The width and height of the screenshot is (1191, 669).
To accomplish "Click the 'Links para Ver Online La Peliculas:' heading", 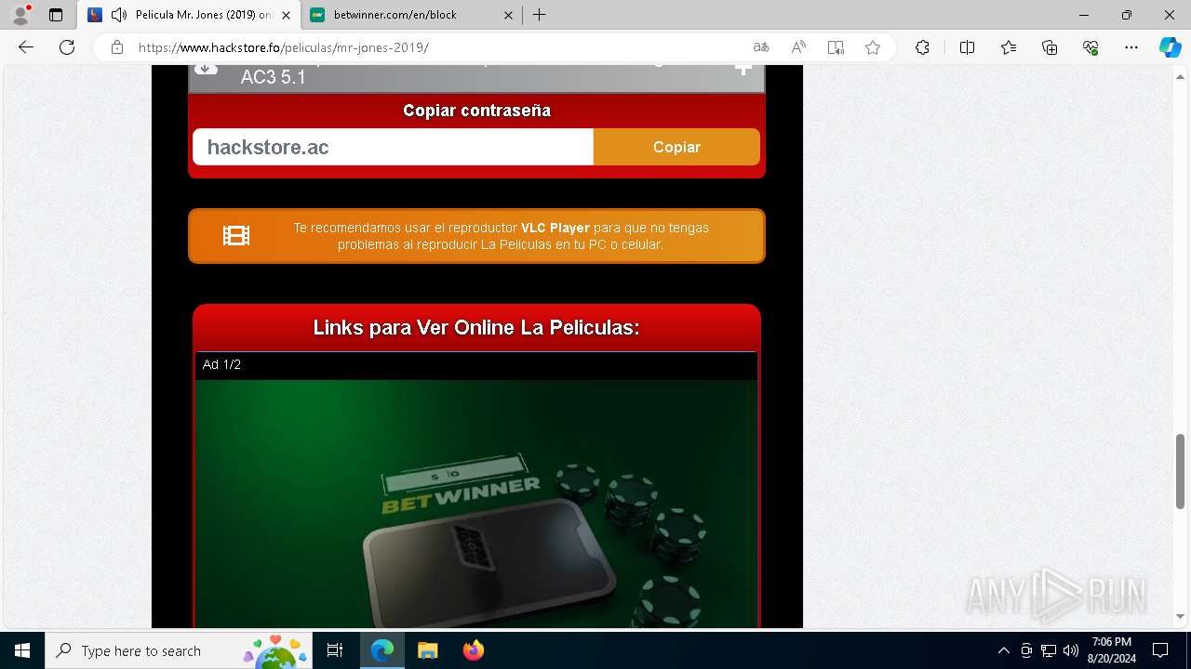I will coord(476,328).
